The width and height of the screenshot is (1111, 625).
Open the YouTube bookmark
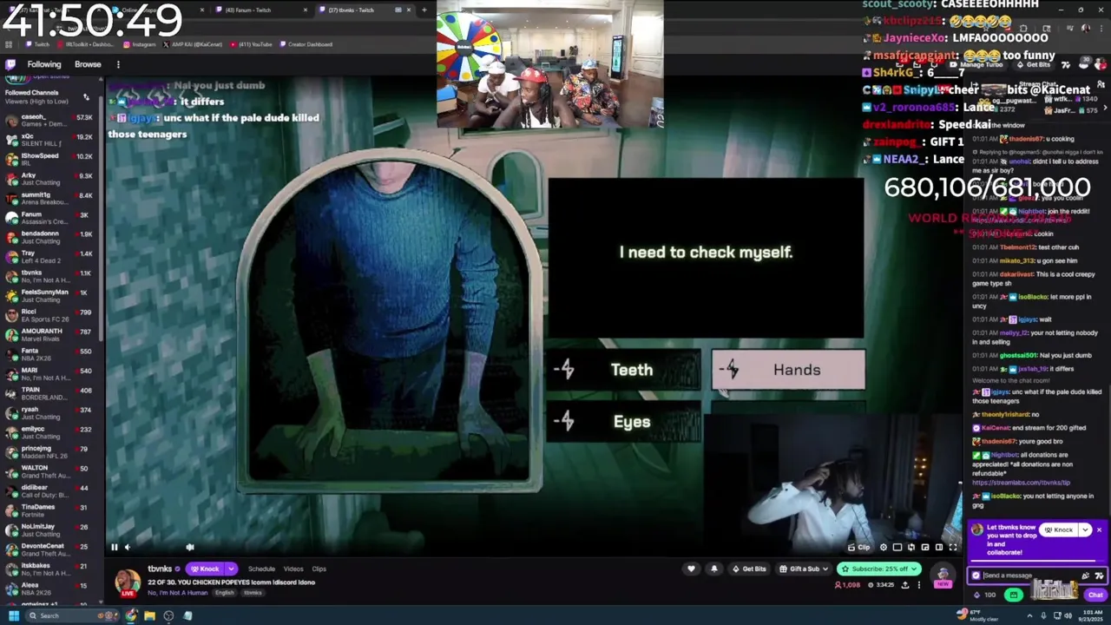pos(252,44)
